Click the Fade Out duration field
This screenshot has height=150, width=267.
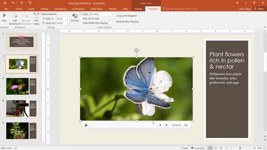(61, 23)
